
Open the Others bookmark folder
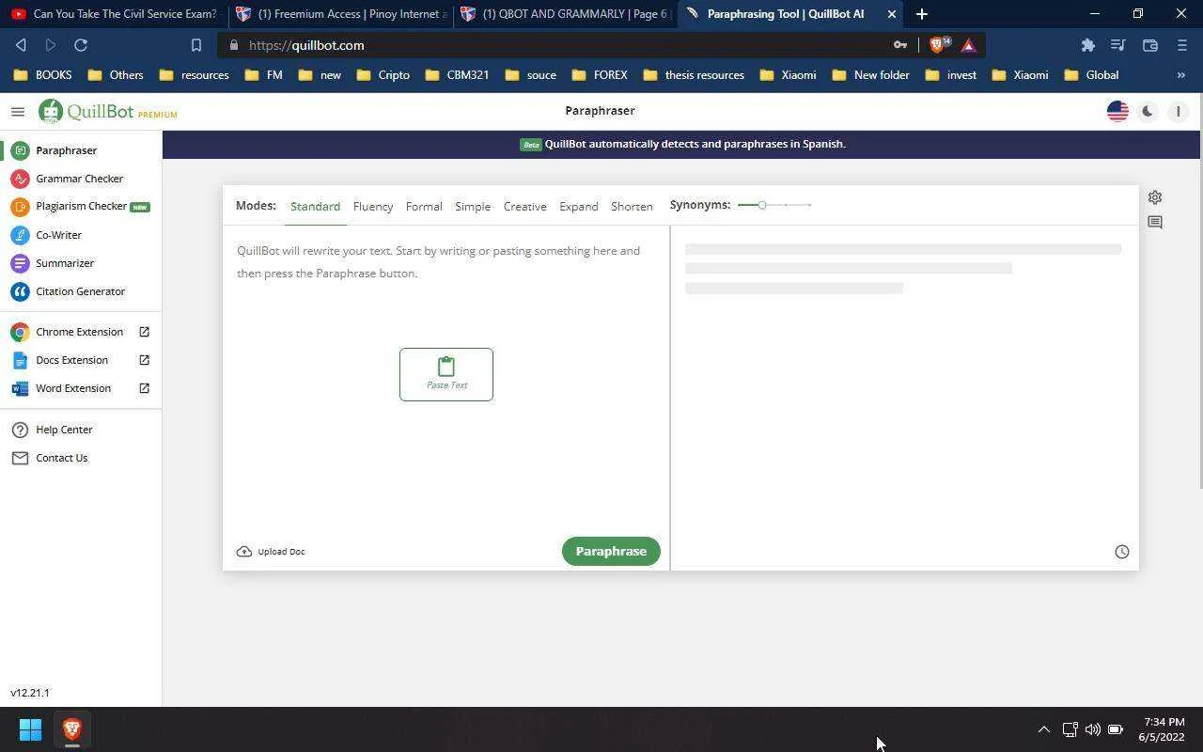[x=116, y=75]
